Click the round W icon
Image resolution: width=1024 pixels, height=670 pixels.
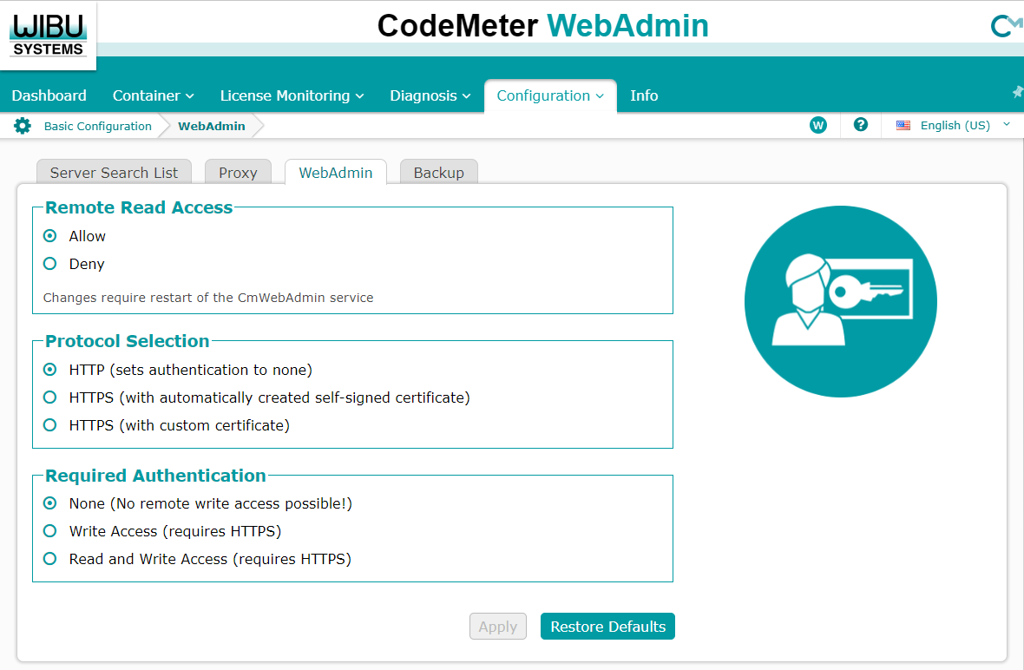coord(817,125)
